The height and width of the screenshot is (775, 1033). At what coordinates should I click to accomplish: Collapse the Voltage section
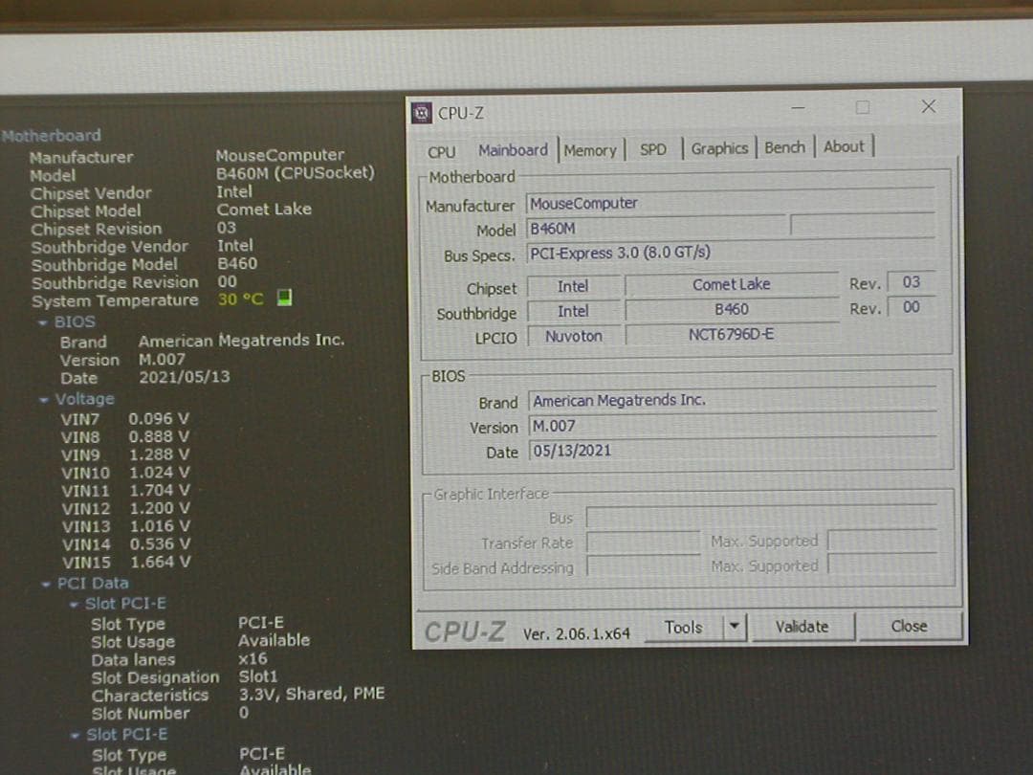pyautogui.click(x=44, y=399)
